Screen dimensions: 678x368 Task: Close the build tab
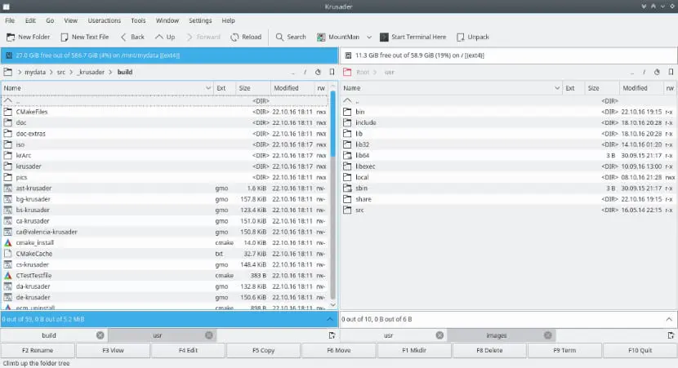tap(100, 335)
